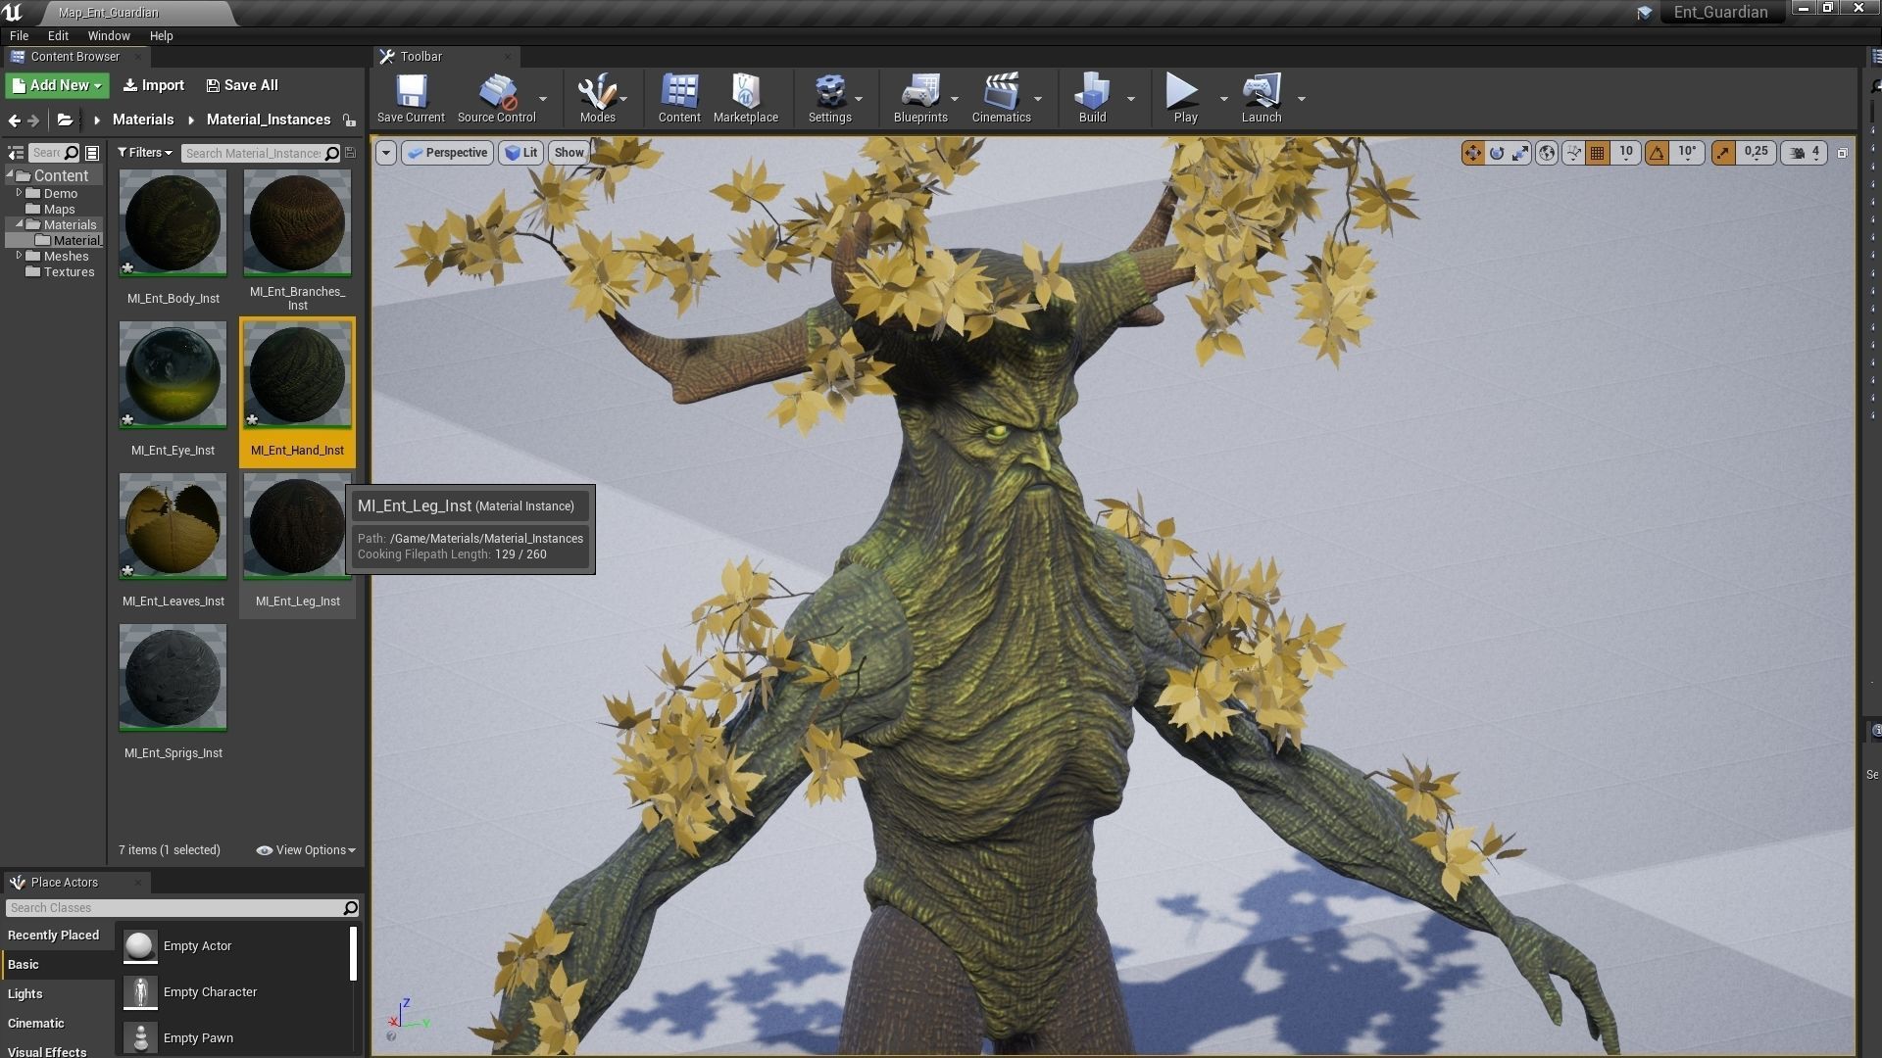The width and height of the screenshot is (1882, 1058).
Task: Open the Marketplace
Action: [x=746, y=98]
